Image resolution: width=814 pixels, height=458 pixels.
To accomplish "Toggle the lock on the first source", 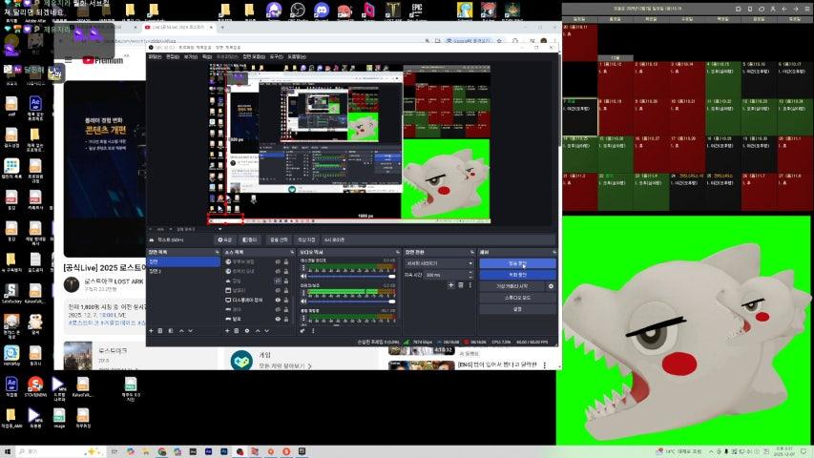I will (286, 261).
